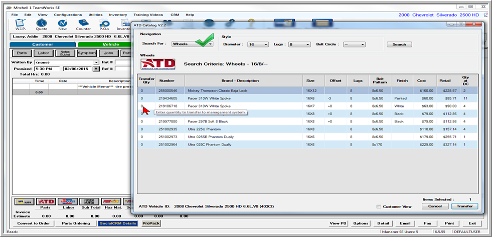Open the Configurations menu
Screen dimensions: 492x237
point(68,14)
